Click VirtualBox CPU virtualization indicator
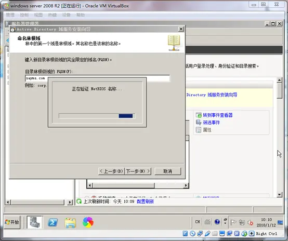This screenshot has width=288, height=241. [237, 234]
